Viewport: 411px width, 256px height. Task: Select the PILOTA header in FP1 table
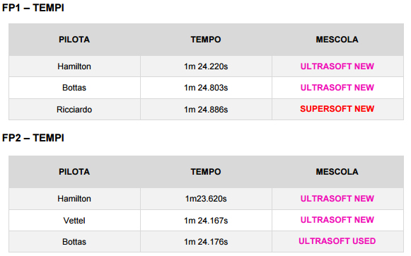tap(74, 40)
